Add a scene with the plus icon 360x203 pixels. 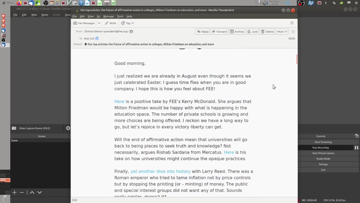(14, 192)
